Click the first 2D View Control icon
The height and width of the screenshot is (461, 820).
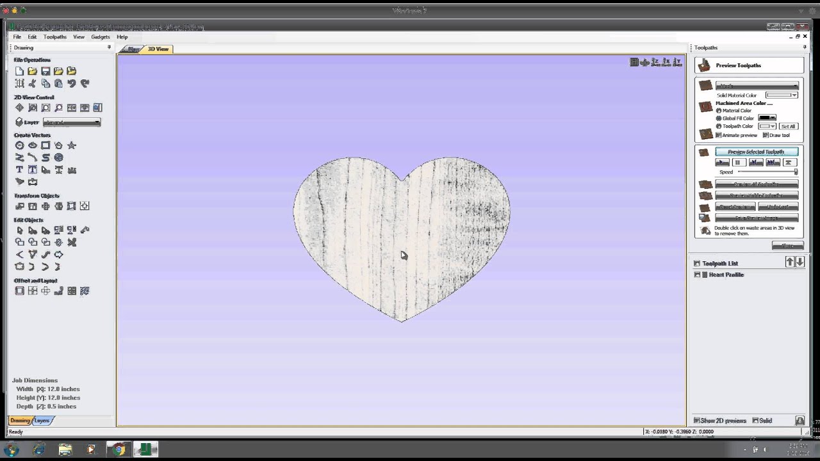pyautogui.click(x=19, y=108)
